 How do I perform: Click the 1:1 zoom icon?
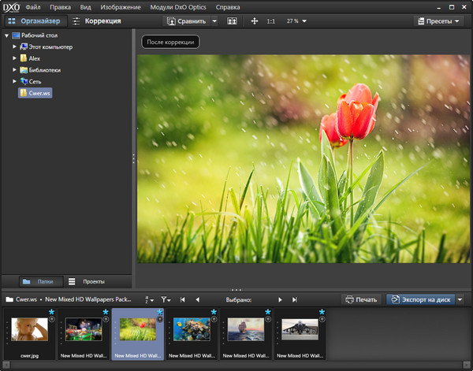pyautogui.click(x=271, y=21)
